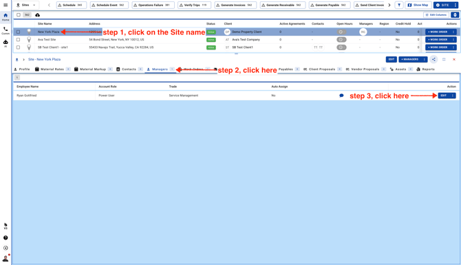
Task: Open the more menu next to Ryan Gottfried's Edit
Action: [453, 95]
